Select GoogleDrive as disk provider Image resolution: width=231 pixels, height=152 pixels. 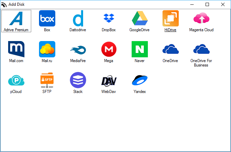[x=139, y=18]
